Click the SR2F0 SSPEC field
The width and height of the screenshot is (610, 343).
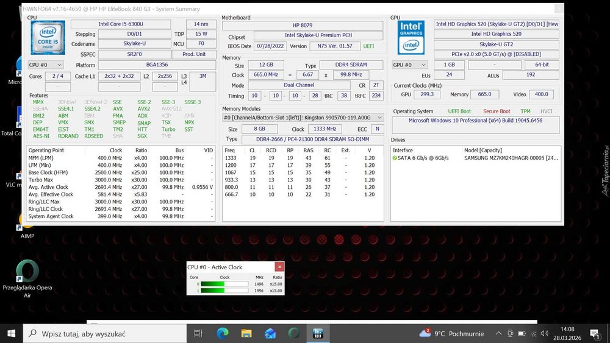[x=135, y=54]
